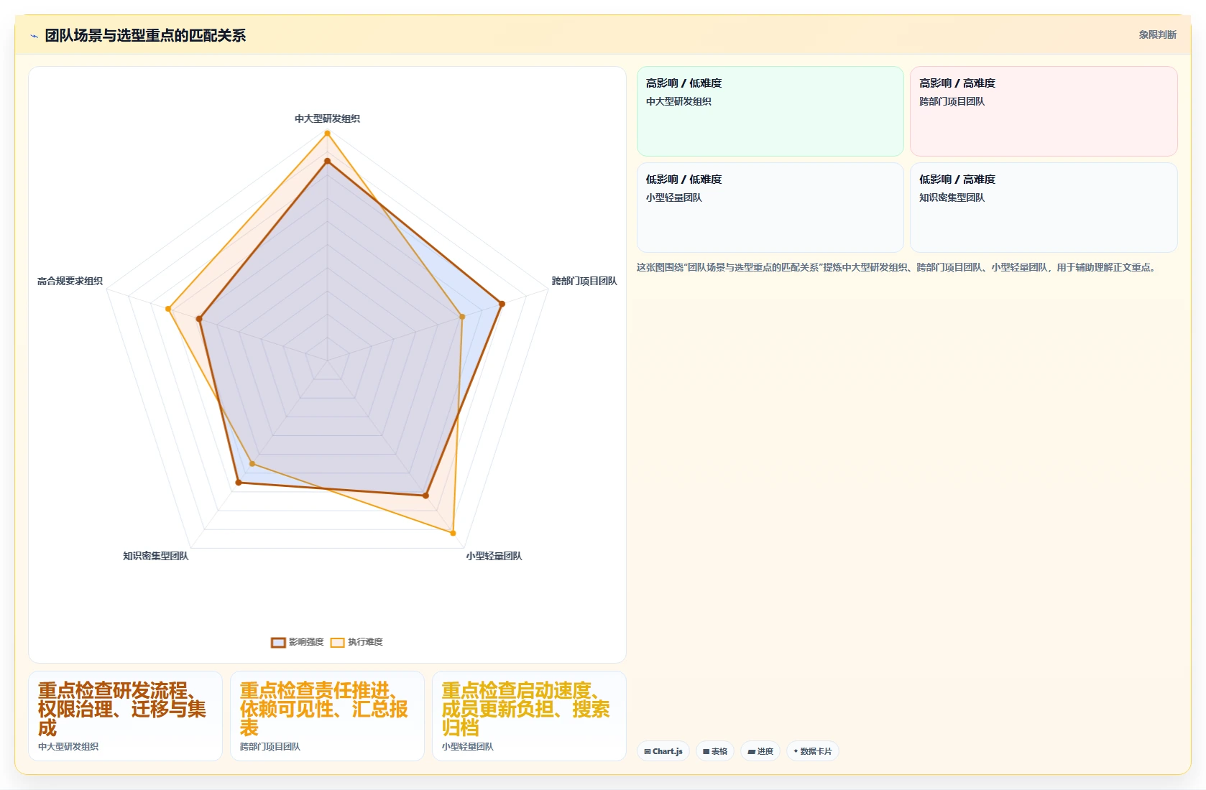1206x790 pixels.
Task: Toggle the 影响强度 legend swatch
Action: click(278, 642)
